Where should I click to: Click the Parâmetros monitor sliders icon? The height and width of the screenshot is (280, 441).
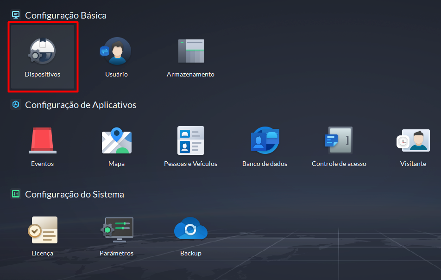[116, 230]
